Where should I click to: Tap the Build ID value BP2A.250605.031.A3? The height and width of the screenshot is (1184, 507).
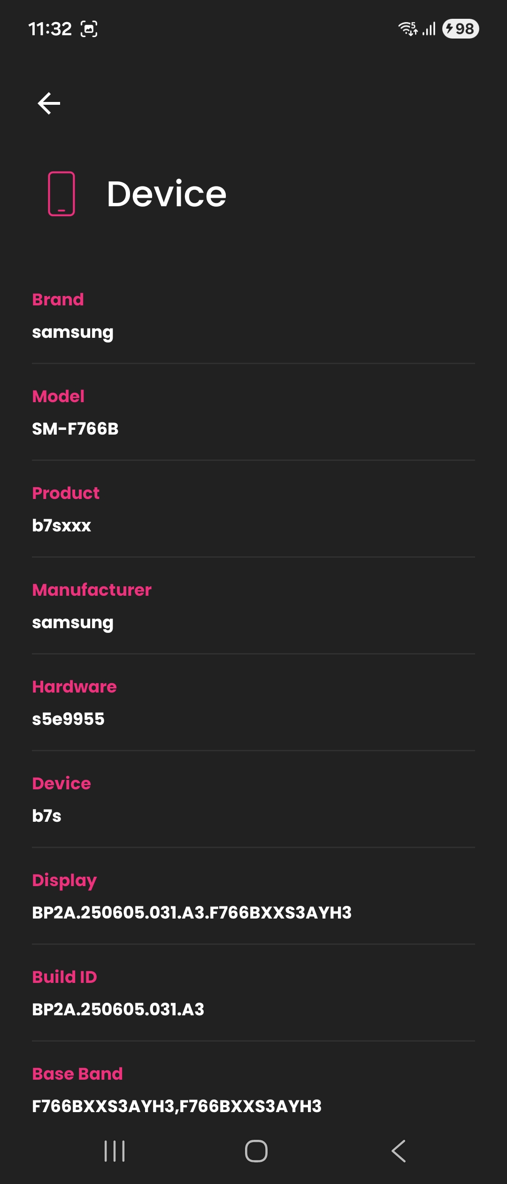click(x=118, y=1010)
